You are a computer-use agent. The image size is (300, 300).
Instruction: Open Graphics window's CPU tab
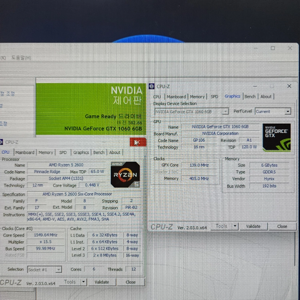157,97
